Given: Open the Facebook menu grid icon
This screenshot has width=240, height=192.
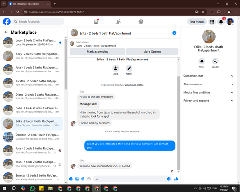Looking at the screenshot, I should (x=212, y=22).
